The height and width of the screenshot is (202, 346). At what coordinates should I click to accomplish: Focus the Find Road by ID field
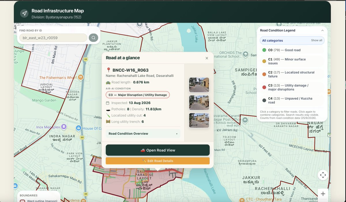(x=53, y=38)
